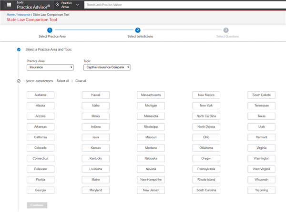Click the Continue button
Image resolution: width=286 pixels, height=212 pixels.
click(37, 205)
